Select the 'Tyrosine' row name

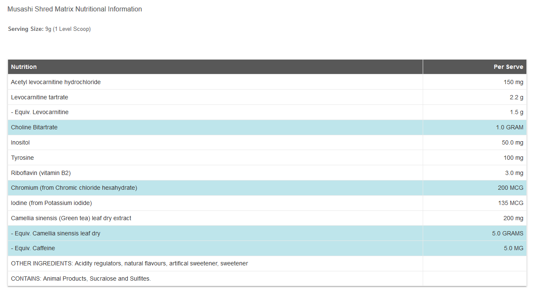point(22,158)
